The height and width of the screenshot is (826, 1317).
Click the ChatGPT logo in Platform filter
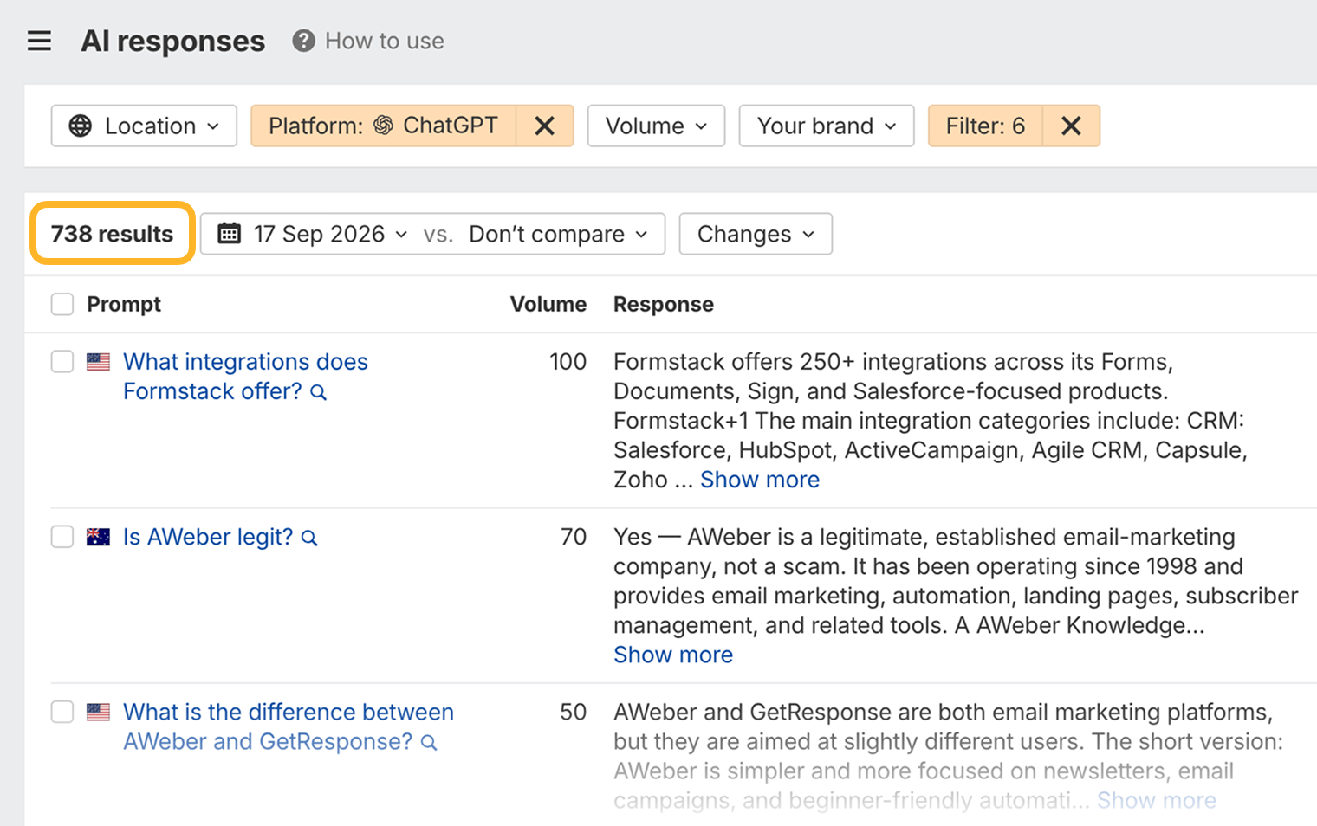(x=383, y=126)
